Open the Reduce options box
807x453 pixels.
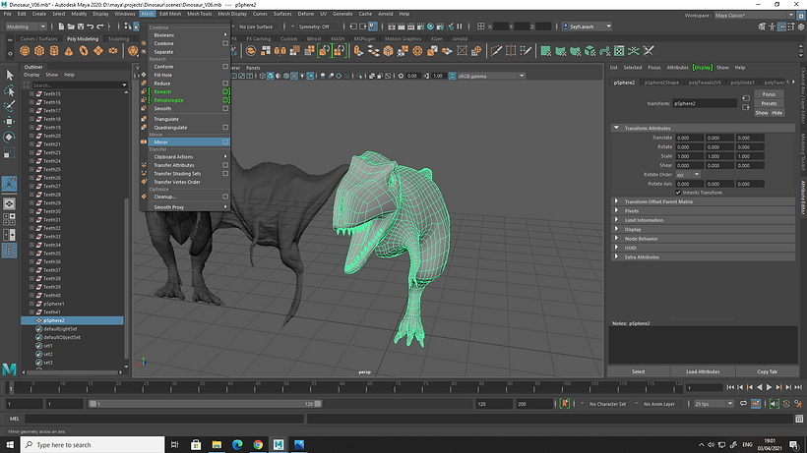click(x=225, y=84)
